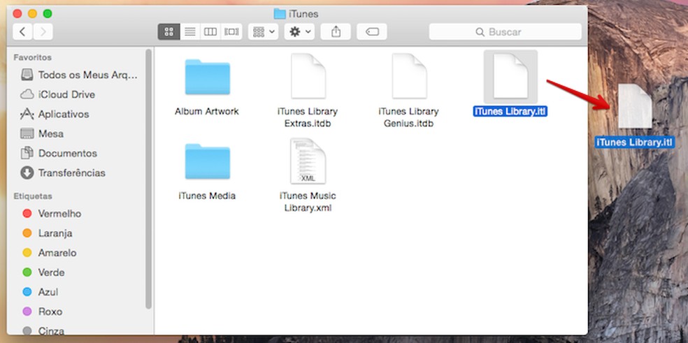Click the iTunes Library.itl icon on the desktop

pos(635,107)
